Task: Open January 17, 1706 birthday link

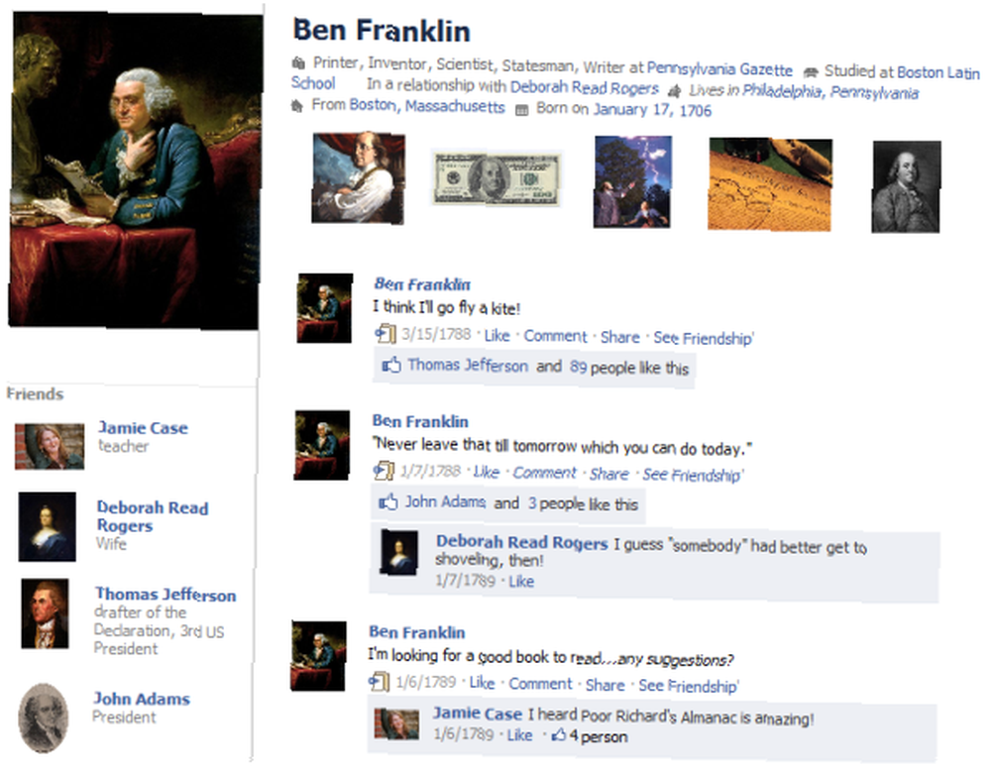Action: (652, 110)
